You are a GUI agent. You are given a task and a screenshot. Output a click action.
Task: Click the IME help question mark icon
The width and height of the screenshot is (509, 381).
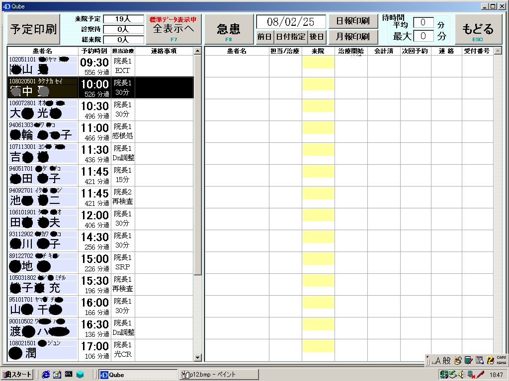click(490, 361)
